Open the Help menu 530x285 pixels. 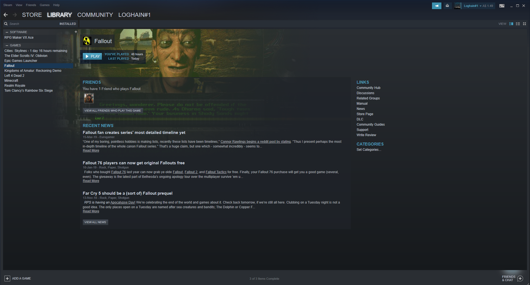point(56,5)
